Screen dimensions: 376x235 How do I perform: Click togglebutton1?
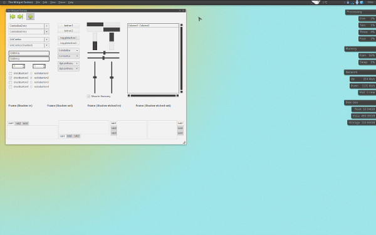pos(68,38)
